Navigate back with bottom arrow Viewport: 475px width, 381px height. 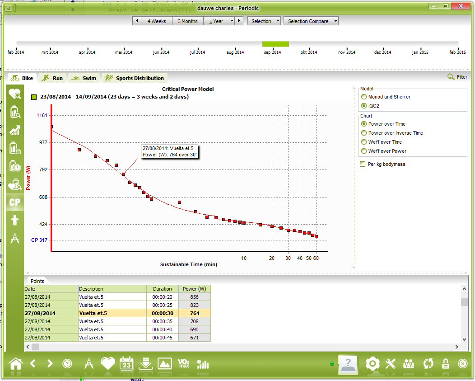point(33,363)
